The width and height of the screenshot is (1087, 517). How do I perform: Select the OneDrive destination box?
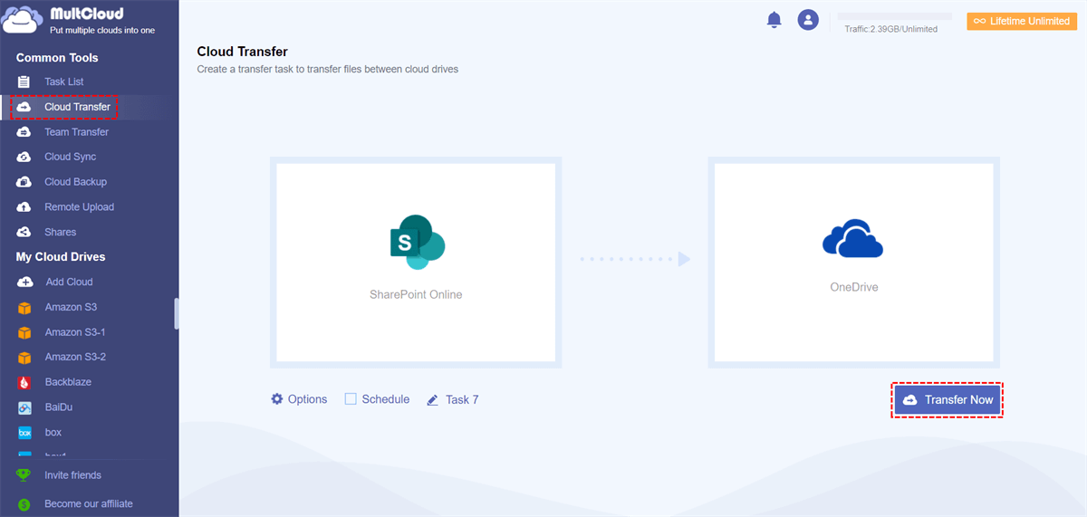tap(852, 262)
